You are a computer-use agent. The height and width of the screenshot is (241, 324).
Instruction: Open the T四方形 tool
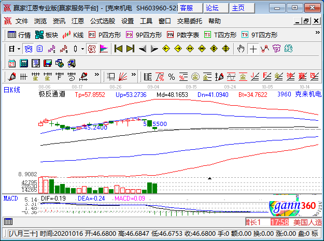pos(220,35)
